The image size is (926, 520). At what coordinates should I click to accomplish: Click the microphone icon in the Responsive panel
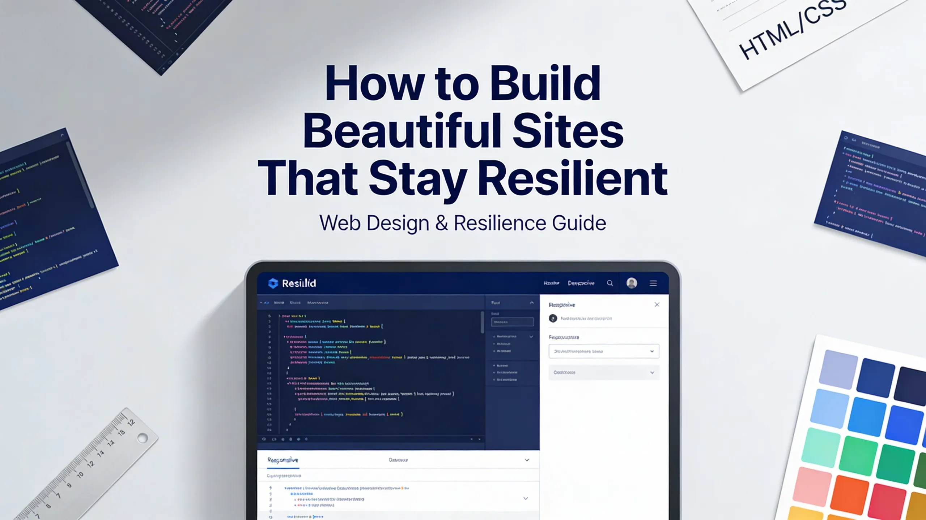[553, 318]
